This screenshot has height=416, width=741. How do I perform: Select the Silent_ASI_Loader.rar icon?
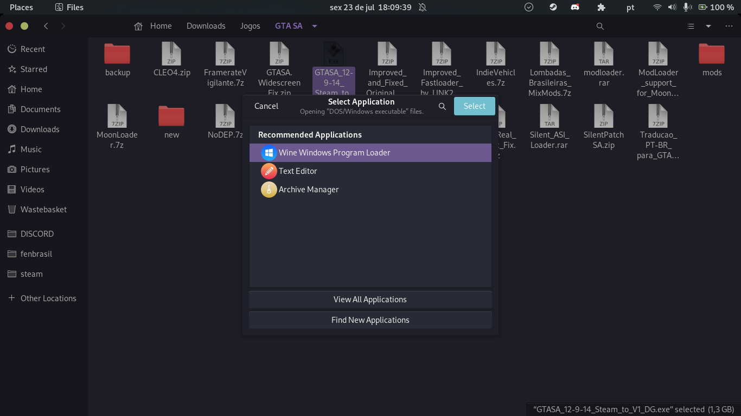click(x=550, y=116)
